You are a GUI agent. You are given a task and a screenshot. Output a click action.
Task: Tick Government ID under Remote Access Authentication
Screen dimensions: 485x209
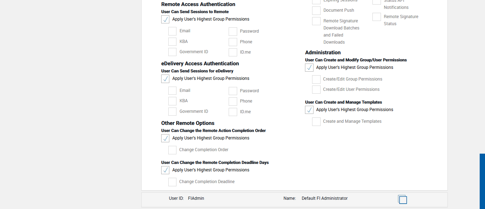click(173, 52)
